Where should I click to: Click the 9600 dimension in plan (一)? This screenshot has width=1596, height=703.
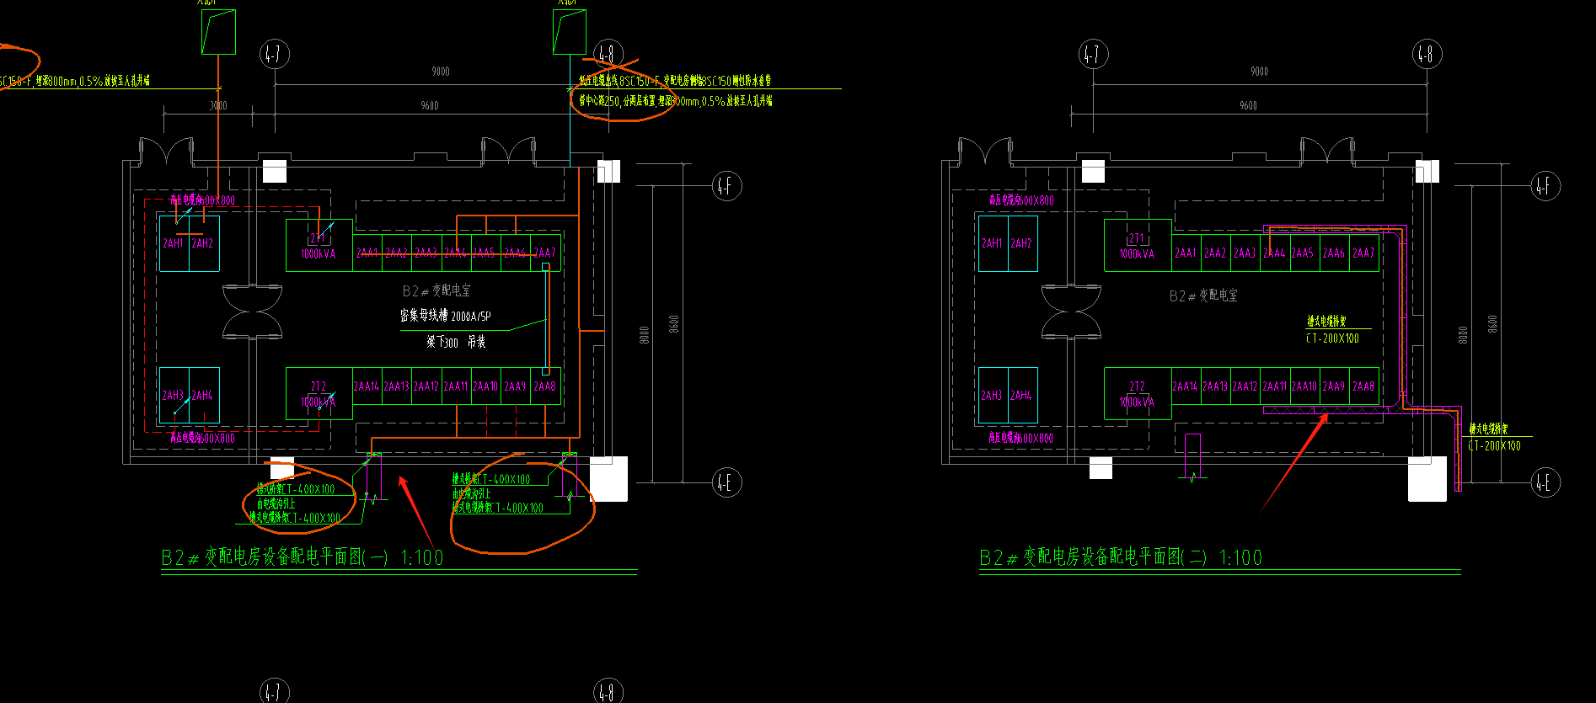(x=430, y=106)
